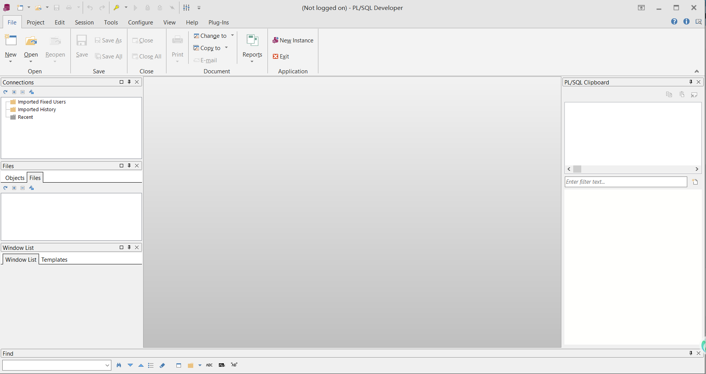The width and height of the screenshot is (706, 374).
Task: Click expand-all icon in Connections toolbar
Action: [14, 92]
